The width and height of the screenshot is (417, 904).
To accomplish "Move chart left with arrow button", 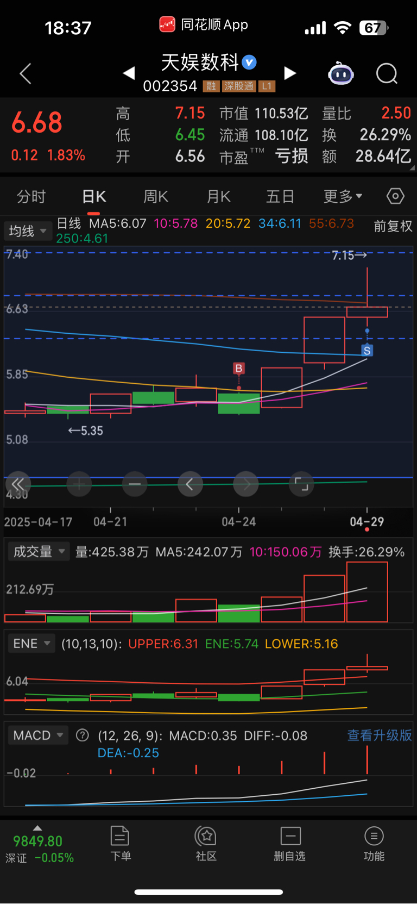I will [x=190, y=484].
